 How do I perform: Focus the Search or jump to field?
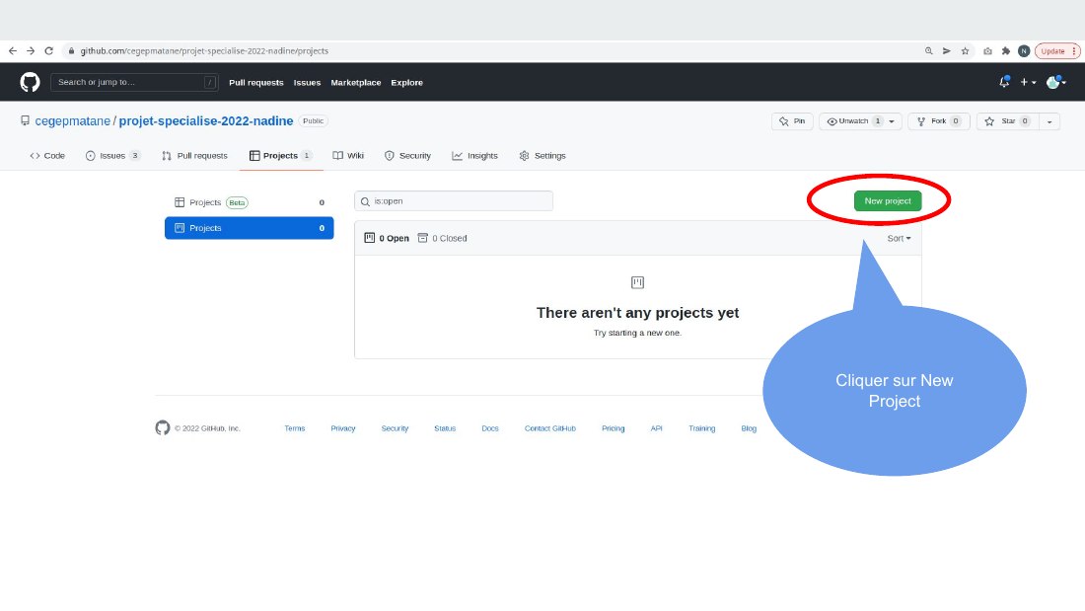point(134,82)
